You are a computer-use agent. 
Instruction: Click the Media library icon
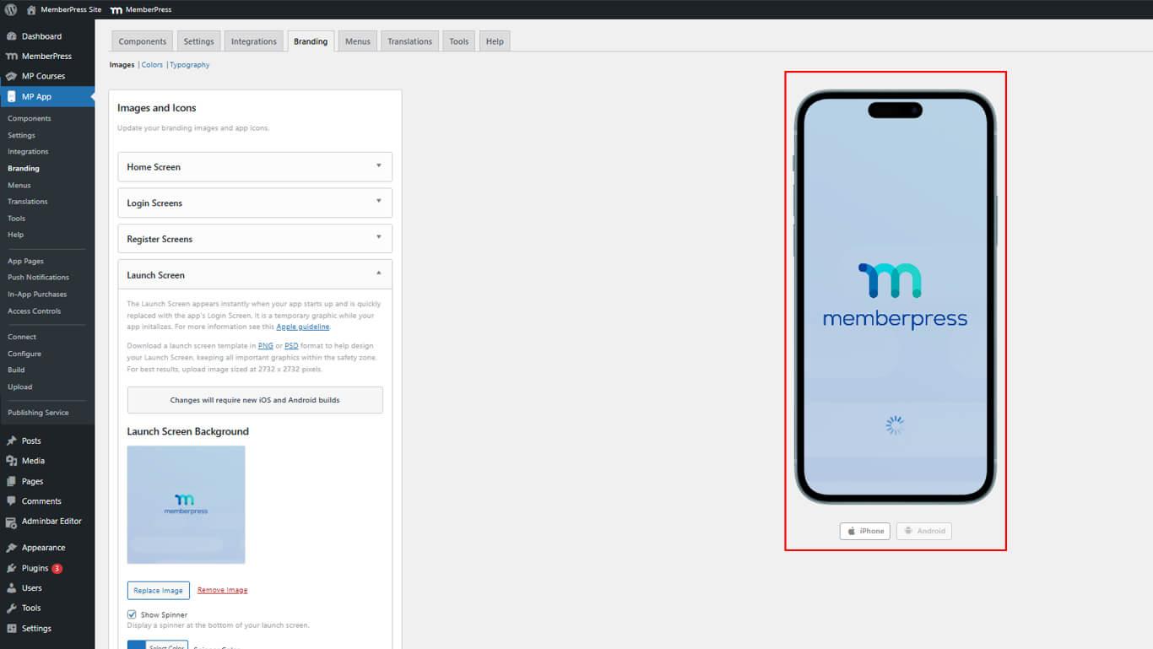(12, 461)
